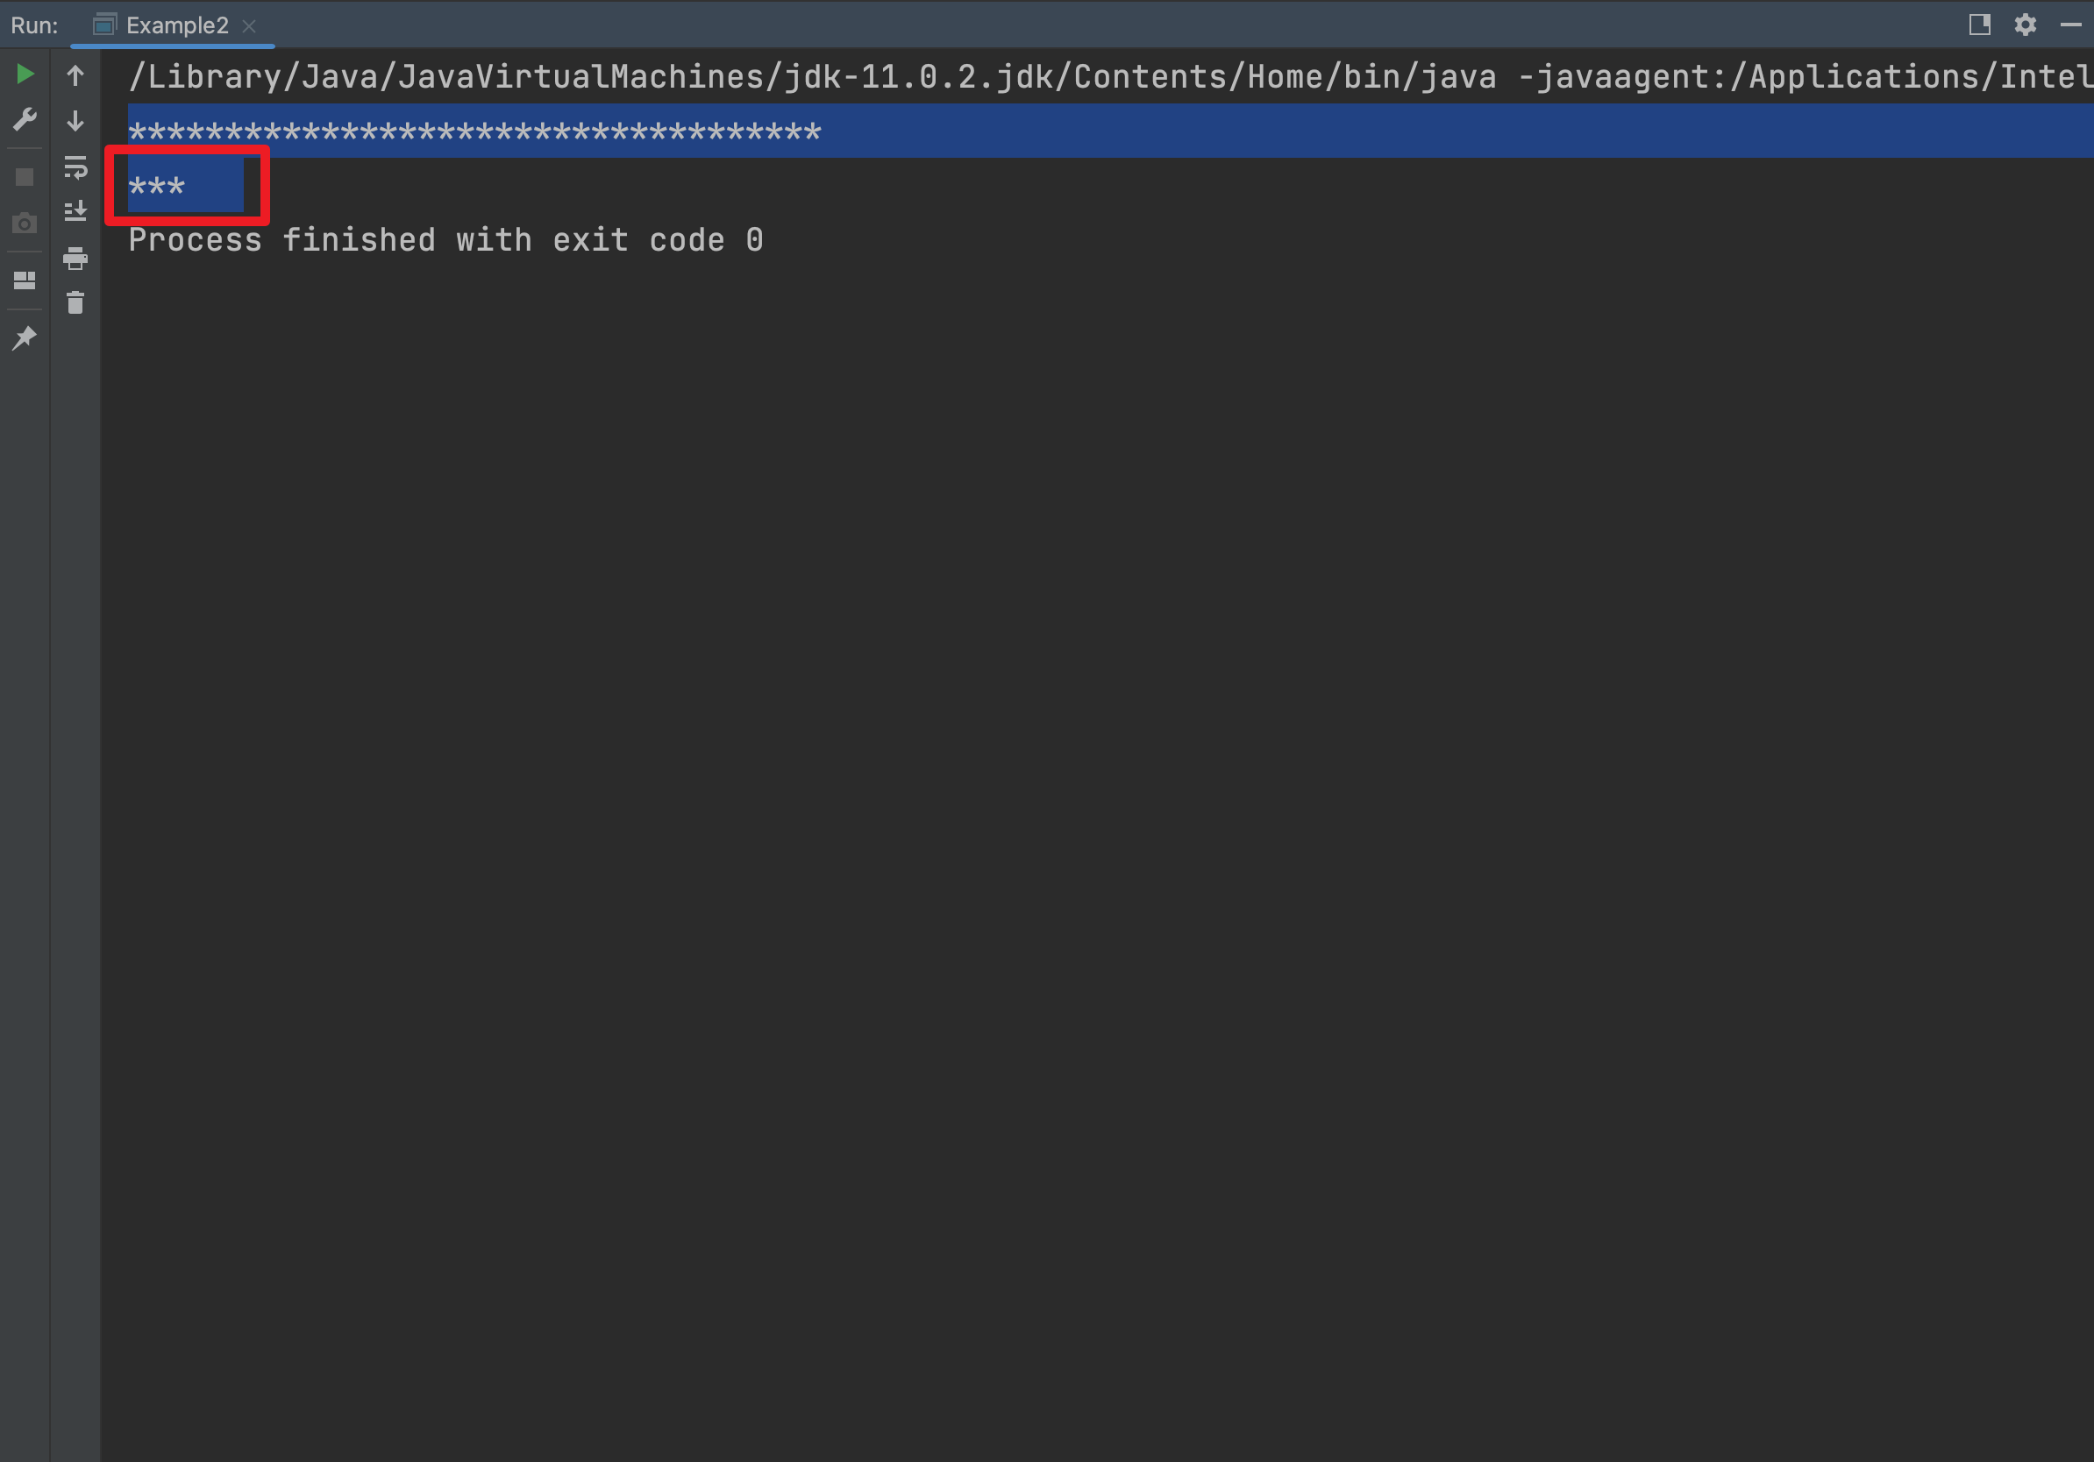Toggle scroll to end of output

(x=75, y=211)
